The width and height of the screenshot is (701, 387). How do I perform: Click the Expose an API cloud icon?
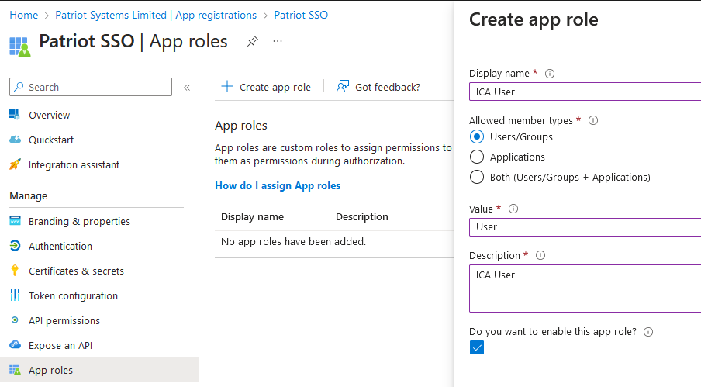pos(15,344)
